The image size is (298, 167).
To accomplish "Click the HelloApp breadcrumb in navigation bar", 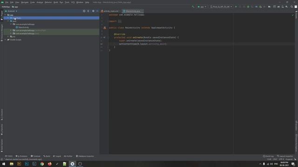I will [6, 7].
